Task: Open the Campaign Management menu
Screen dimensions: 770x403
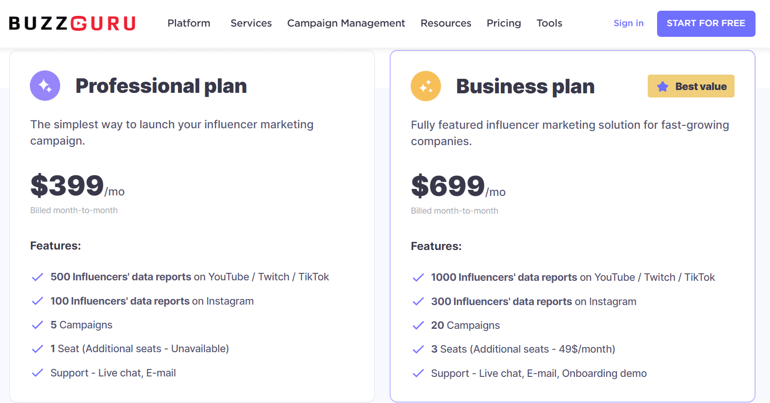Action: pyautogui.click(x=346, y=23)
